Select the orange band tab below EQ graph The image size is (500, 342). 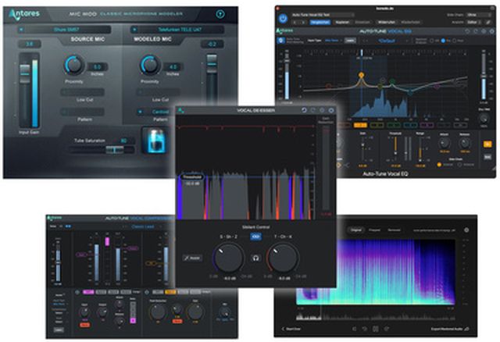360,125
